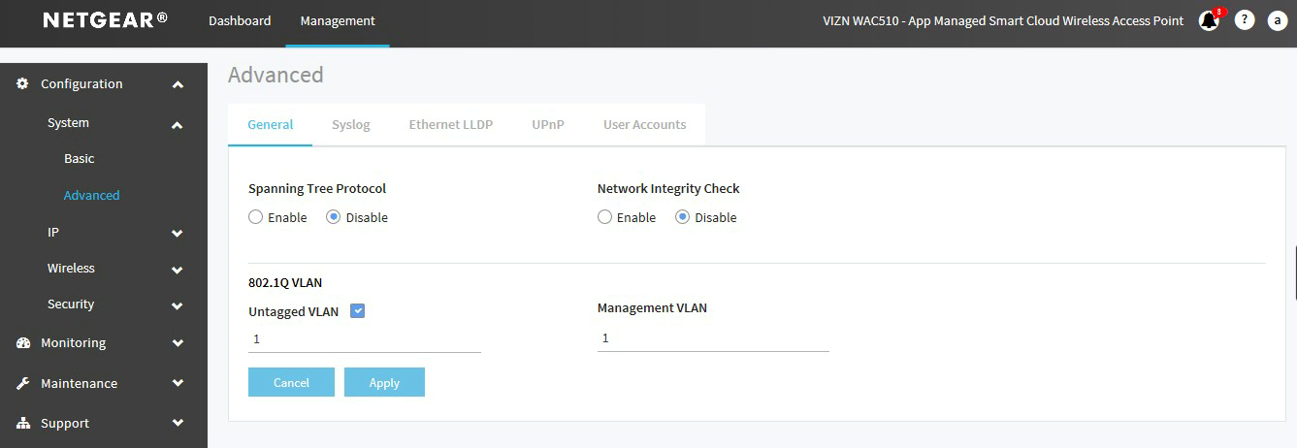Click the Monitoring dashboard icon

coord(22,343)
